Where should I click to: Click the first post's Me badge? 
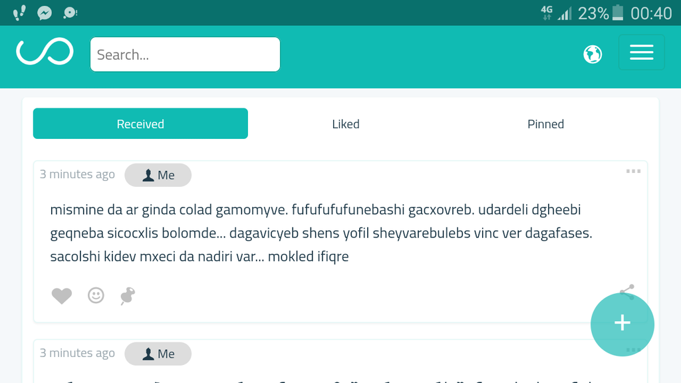click(x=158, y=175)
